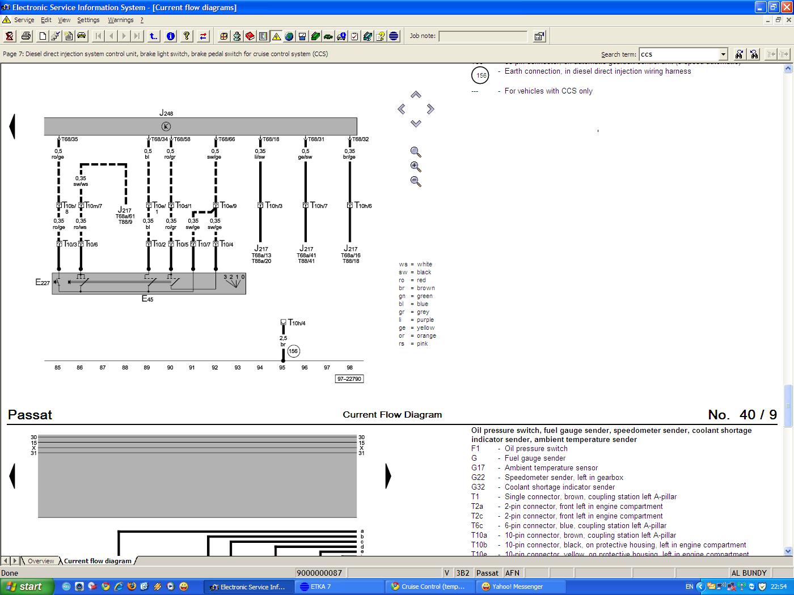Click into the Job note field
This screenshot has height=595, width=794.
(x=483, y=36)
